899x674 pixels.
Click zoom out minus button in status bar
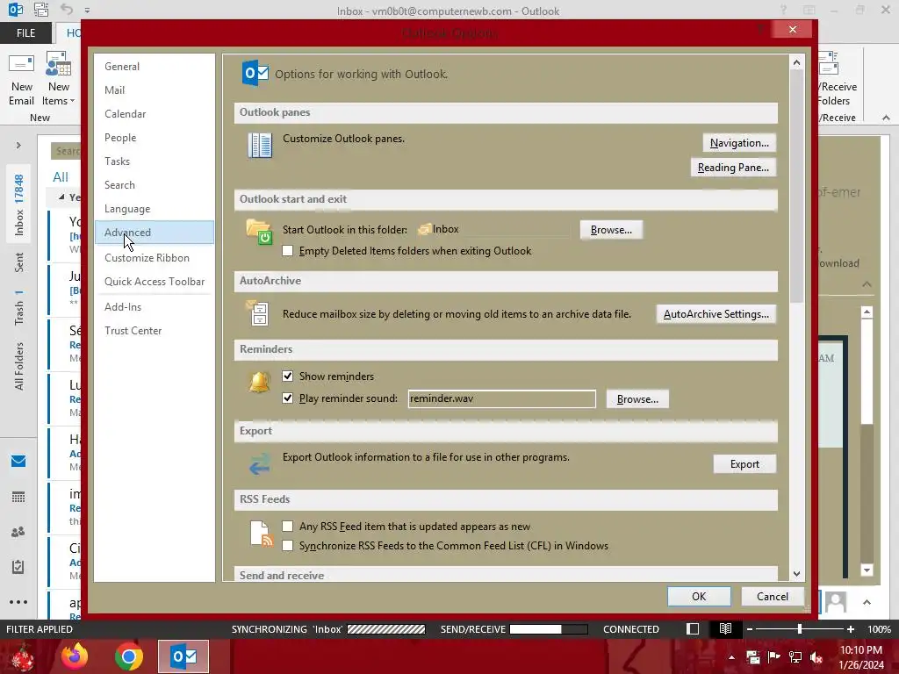point(750,628)
